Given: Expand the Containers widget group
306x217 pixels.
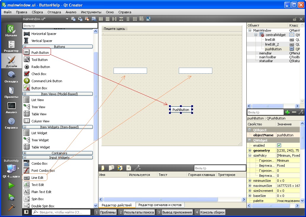Looking at the screenshot, I should pyautogui.click(x=25, y=153).
